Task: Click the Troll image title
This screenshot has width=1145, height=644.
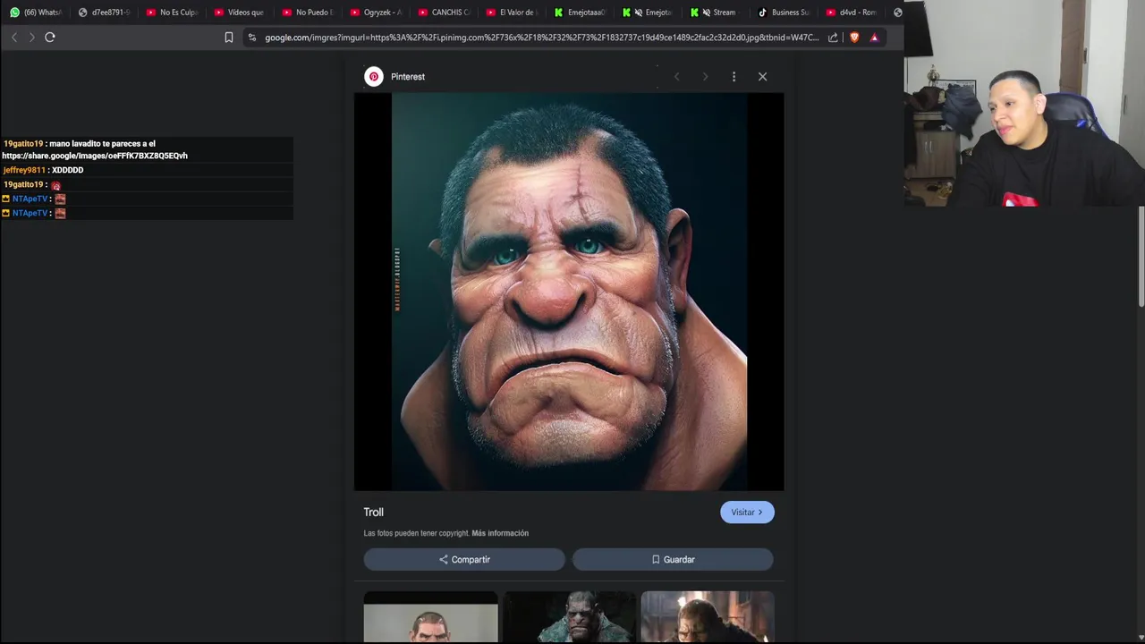Action: tap(373, 513)
